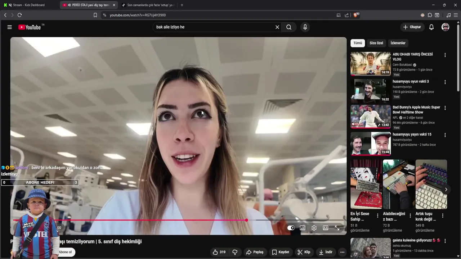This screenshot has height=259, width=461.
Task: Save video with Kaydet button
Action: [x=281, y=252]
